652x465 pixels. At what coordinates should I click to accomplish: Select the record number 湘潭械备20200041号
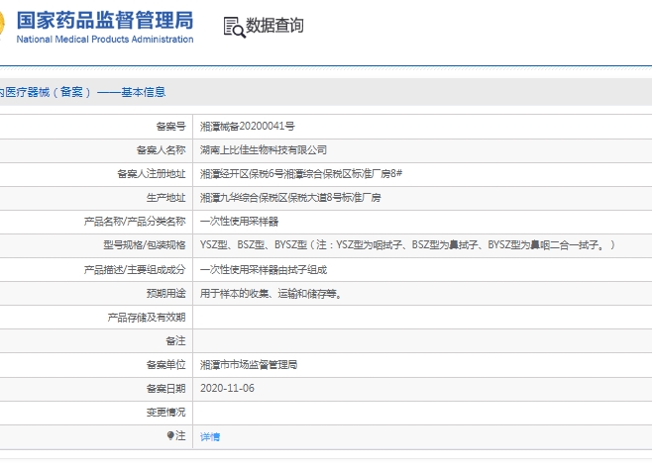point(248,127)
